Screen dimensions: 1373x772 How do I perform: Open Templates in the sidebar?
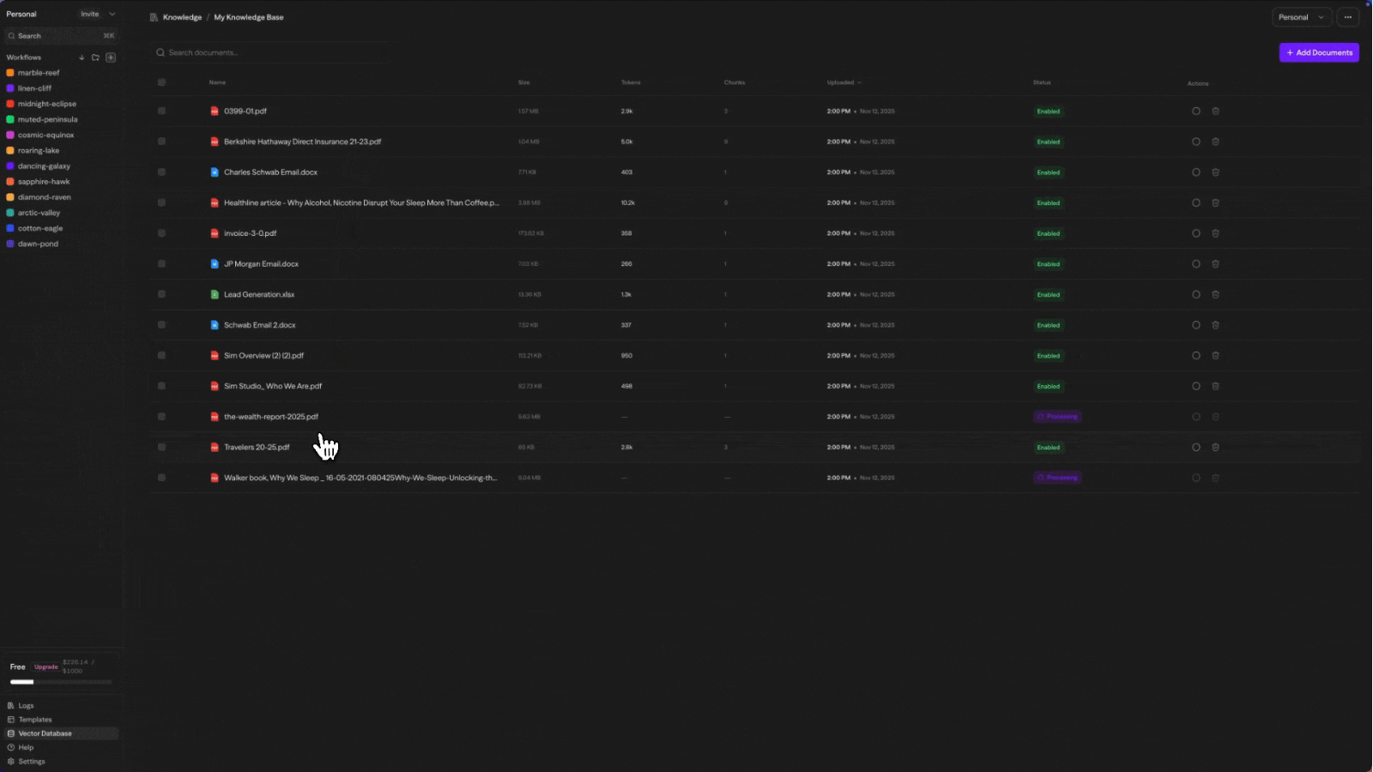point(34,720)
